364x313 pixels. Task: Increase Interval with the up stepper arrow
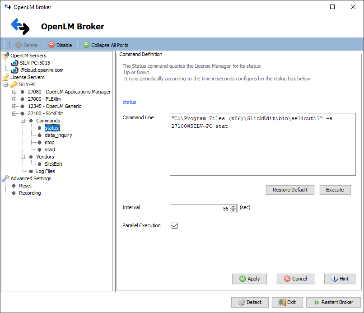coord(233,207)
